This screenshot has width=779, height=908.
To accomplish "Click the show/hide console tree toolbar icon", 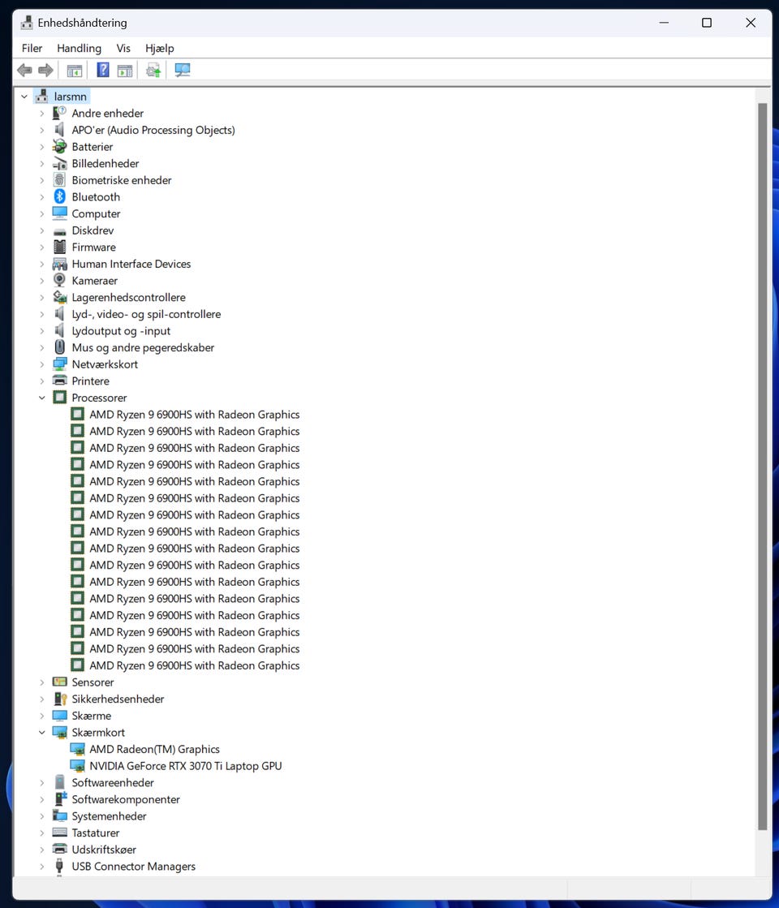I will (74, 71).
